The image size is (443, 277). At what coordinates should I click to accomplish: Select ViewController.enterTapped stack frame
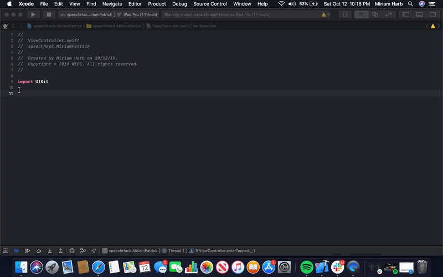pyautogui.click(x=222, y=251)
